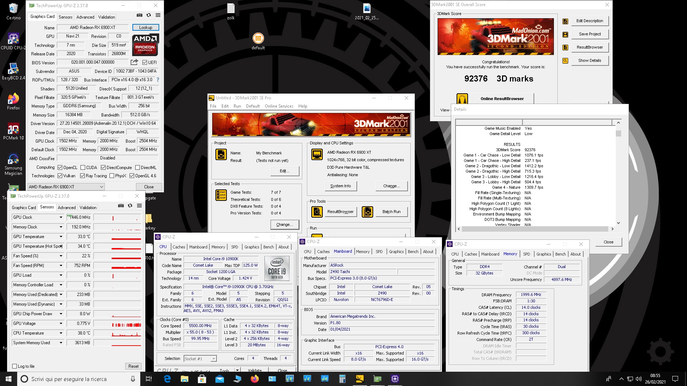687x386 pixels.
Task: Switch to the Caches tab in CPU-Z CPU window
Action: tap(179, 247)
